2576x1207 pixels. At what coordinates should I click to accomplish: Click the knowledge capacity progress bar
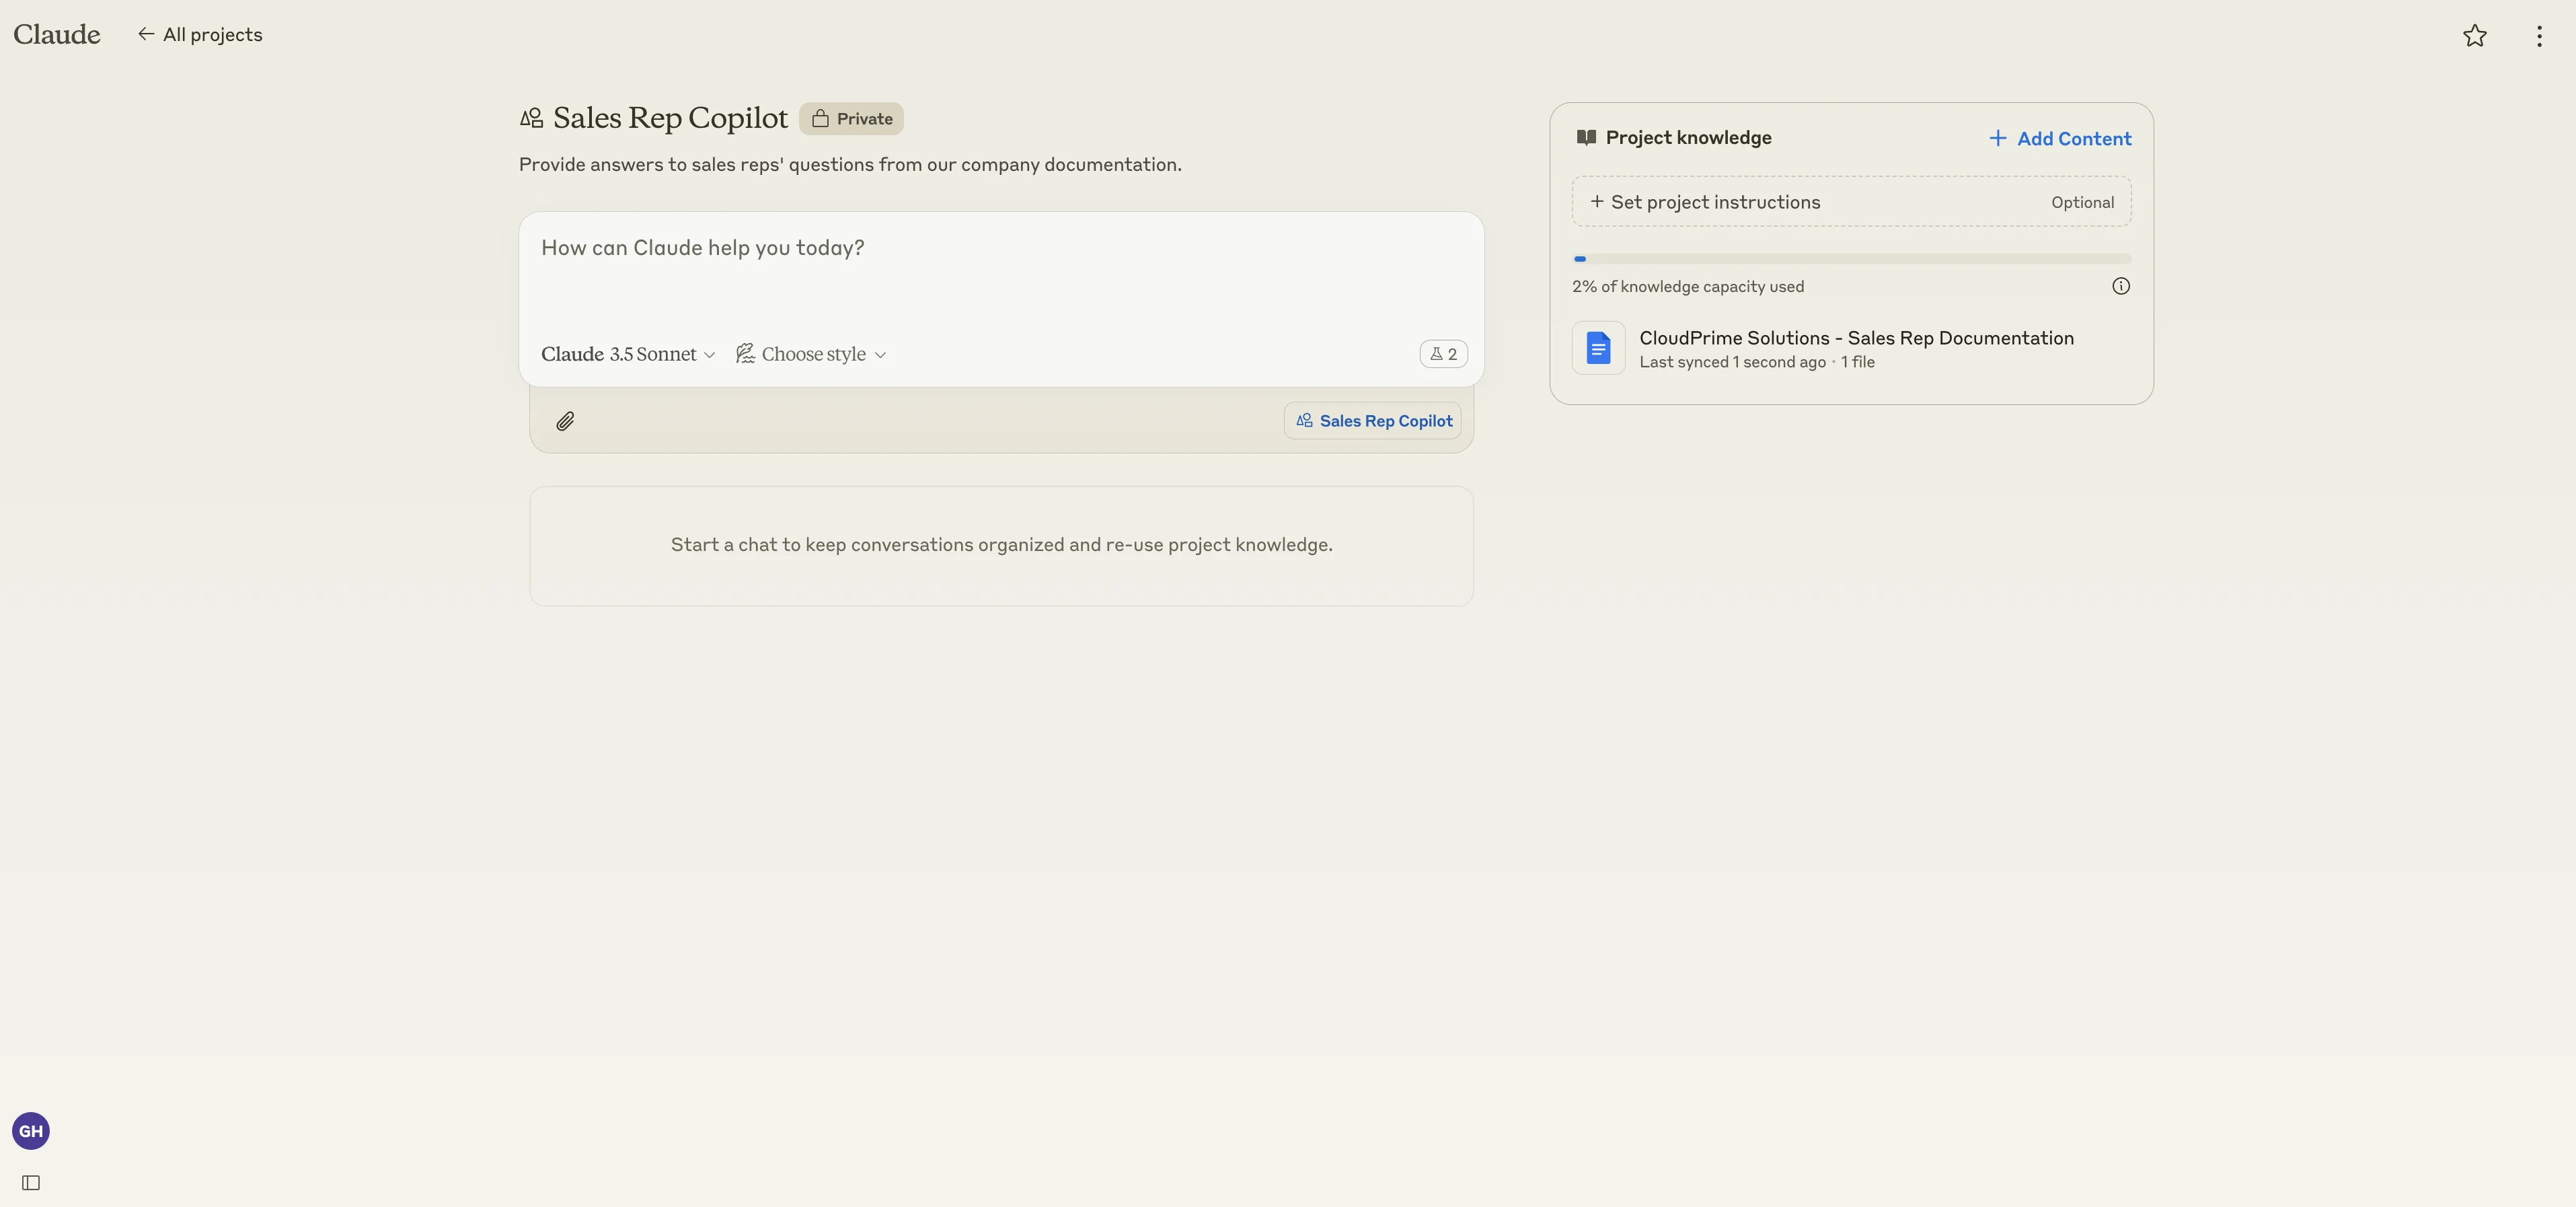(1851, 259)
